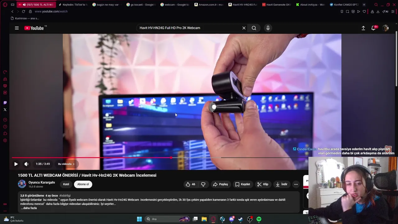Open more actions three-dot menu
This screenshot has height=224, width=398.
pyautogui.click(x=296, y=184)
